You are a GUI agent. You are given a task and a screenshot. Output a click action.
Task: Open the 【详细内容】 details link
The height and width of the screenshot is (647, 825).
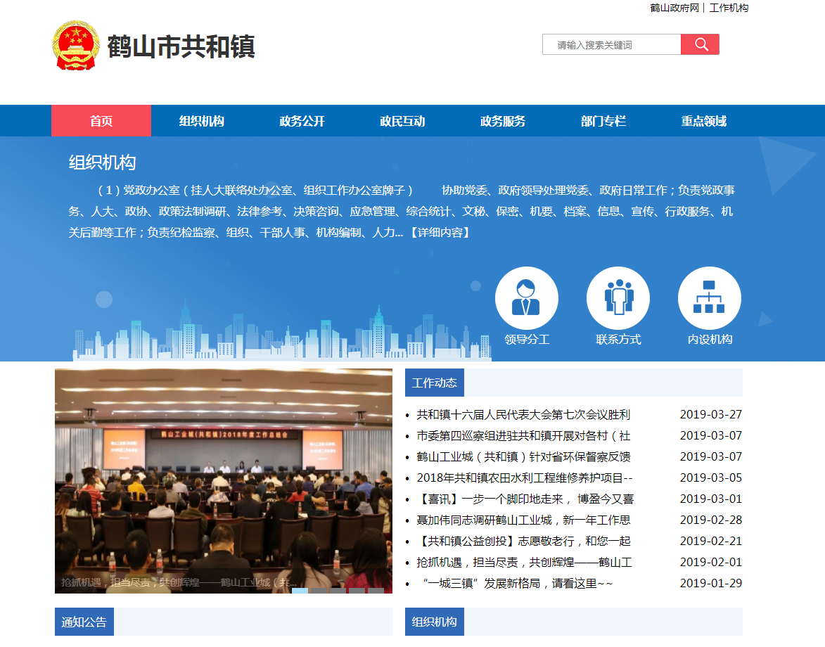(440, 232)
